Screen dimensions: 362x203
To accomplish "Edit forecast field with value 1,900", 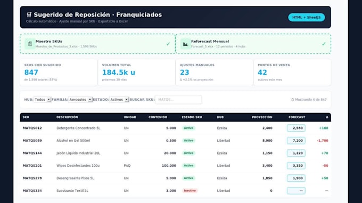I will (296, 178).
